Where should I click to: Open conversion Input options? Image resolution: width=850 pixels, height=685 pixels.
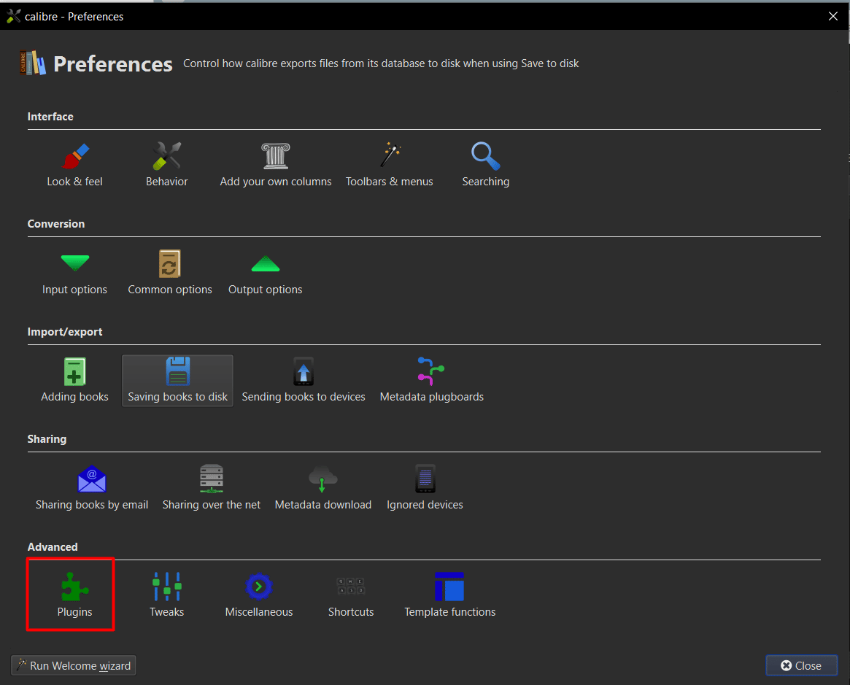coord(74,273)
